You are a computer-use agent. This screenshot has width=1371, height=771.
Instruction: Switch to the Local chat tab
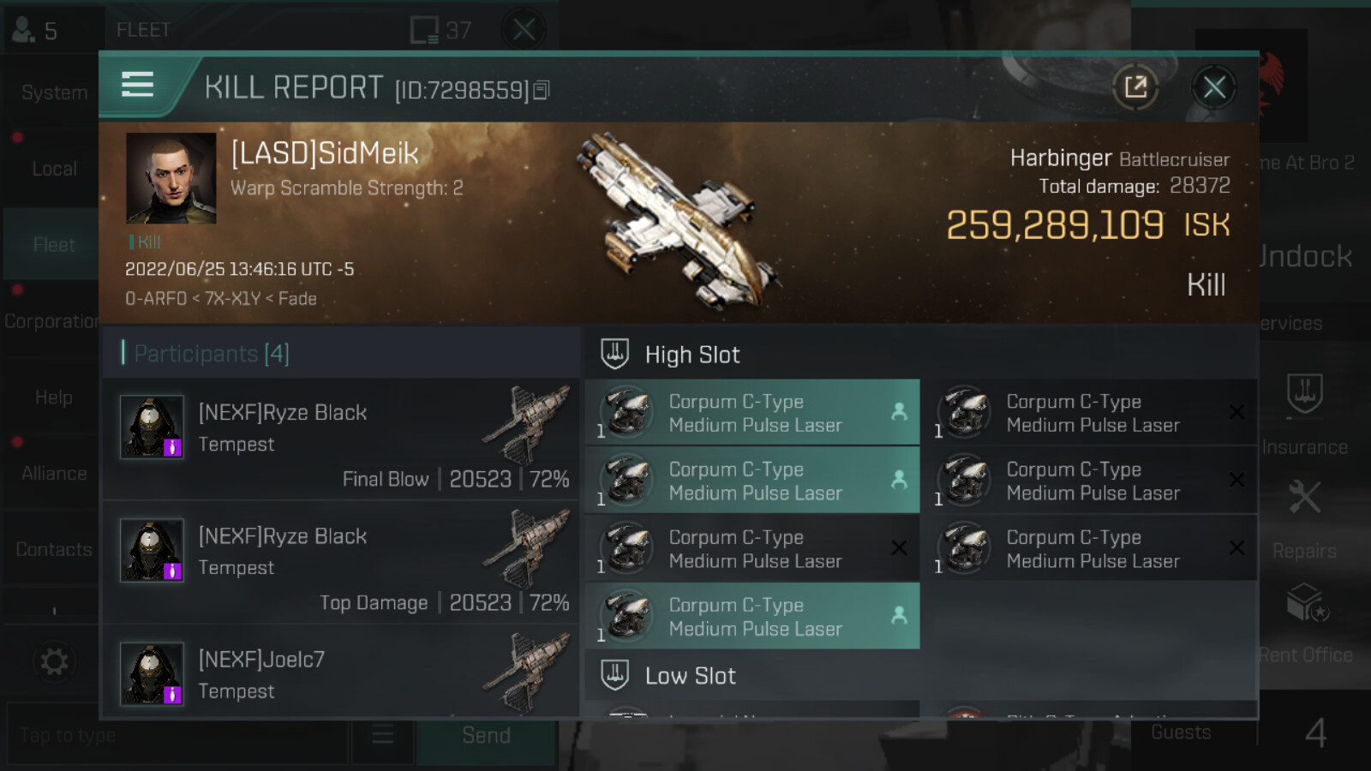click(x=53, y=169)
